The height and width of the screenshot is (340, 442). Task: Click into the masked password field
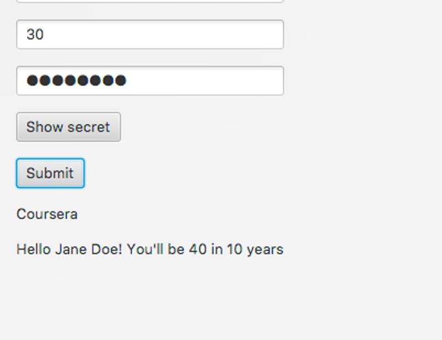click(150, 81)
